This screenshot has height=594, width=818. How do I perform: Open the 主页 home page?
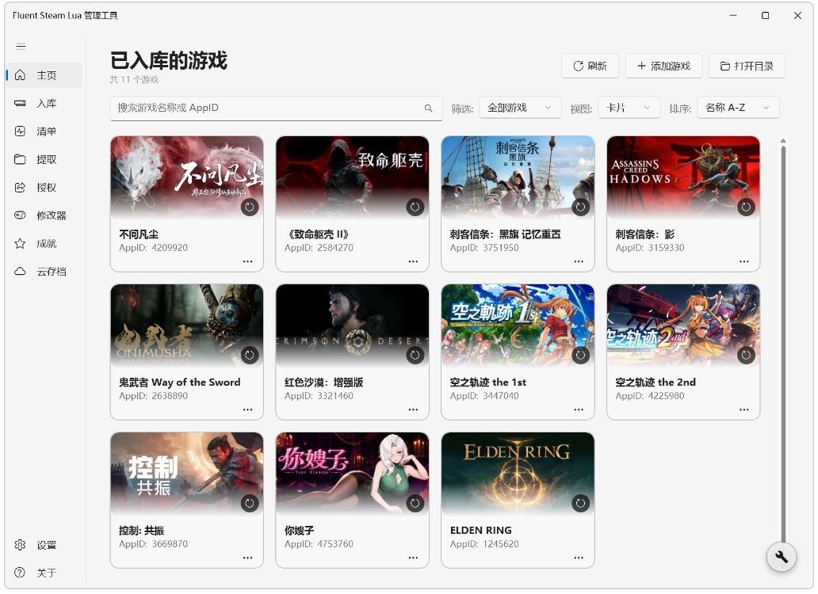(x=45, y=75)
